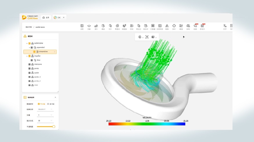This screenshot has height=142, width=254.
Task: Expand the impeller tree node arrow
Action: tap(27, 56)
